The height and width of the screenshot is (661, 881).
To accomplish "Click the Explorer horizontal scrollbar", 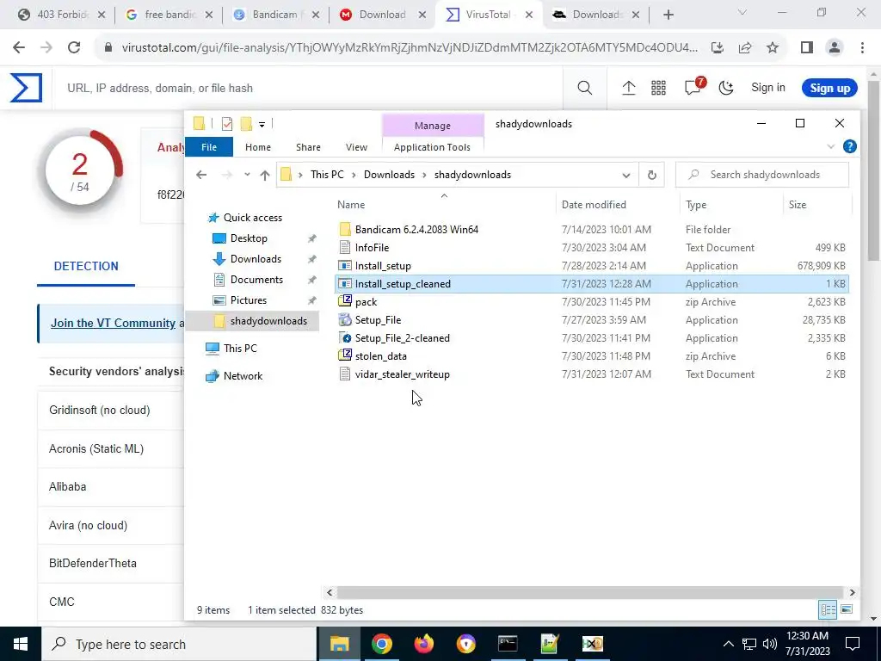I will tap(590, 592).
